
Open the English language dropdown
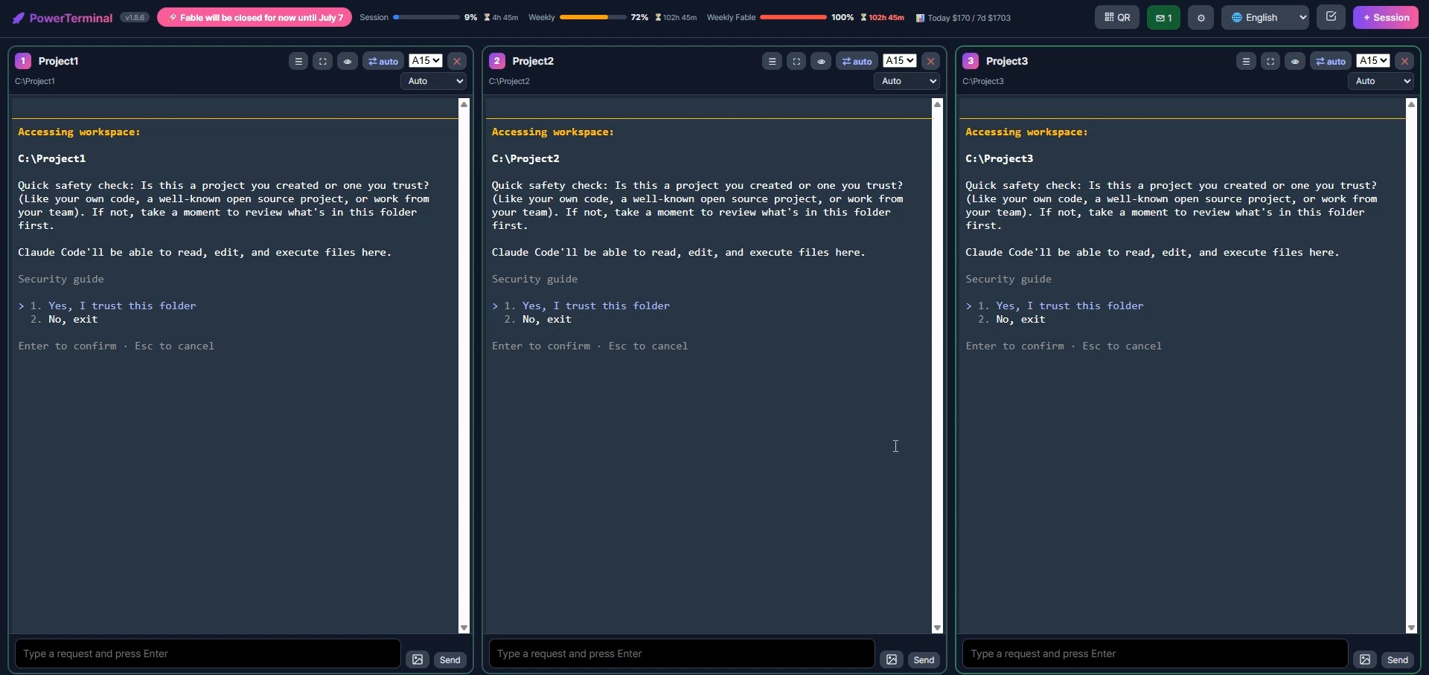click(x=1265, y=18)
